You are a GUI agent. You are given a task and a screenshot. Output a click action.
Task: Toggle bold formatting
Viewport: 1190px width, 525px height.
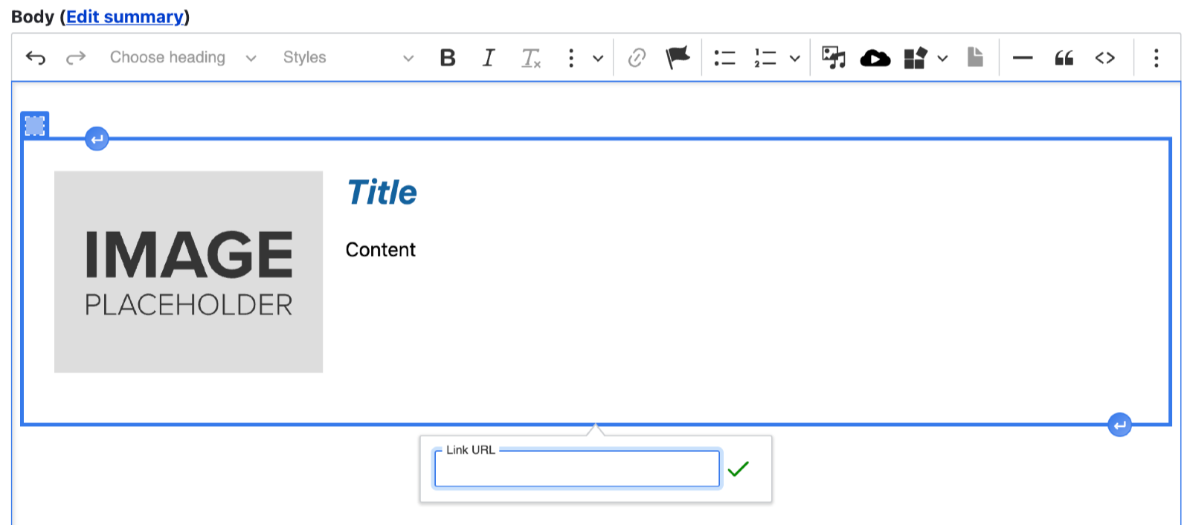tap(448, 58)
